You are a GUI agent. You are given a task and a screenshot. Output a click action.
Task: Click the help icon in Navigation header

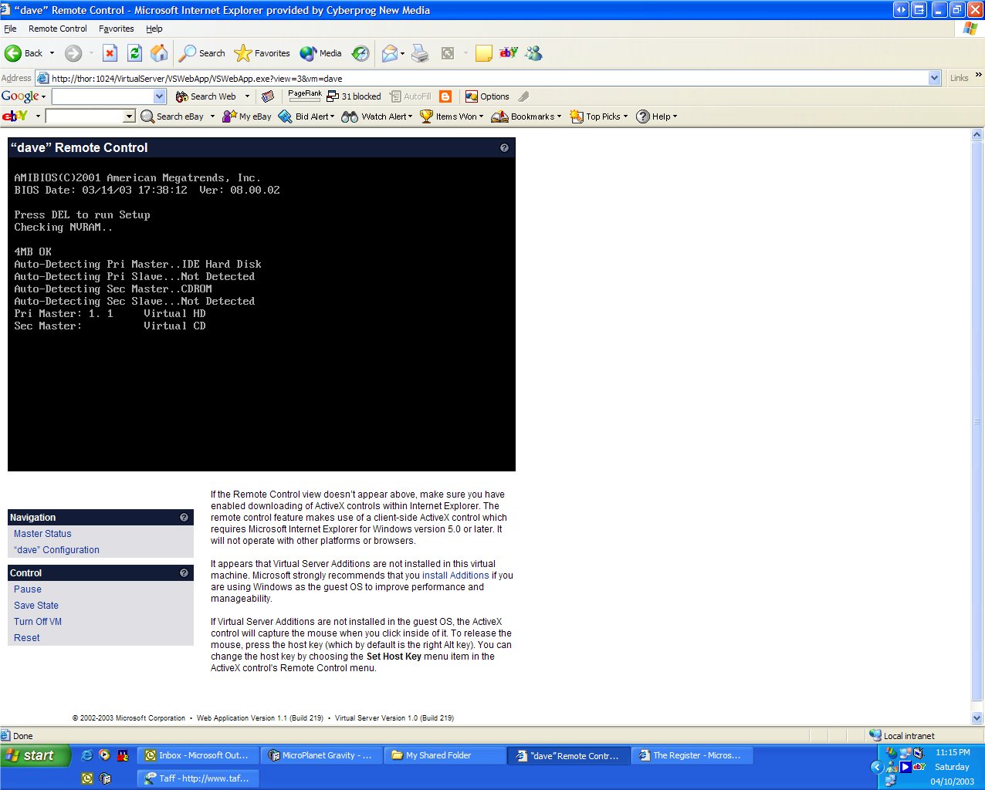(184, 518)
